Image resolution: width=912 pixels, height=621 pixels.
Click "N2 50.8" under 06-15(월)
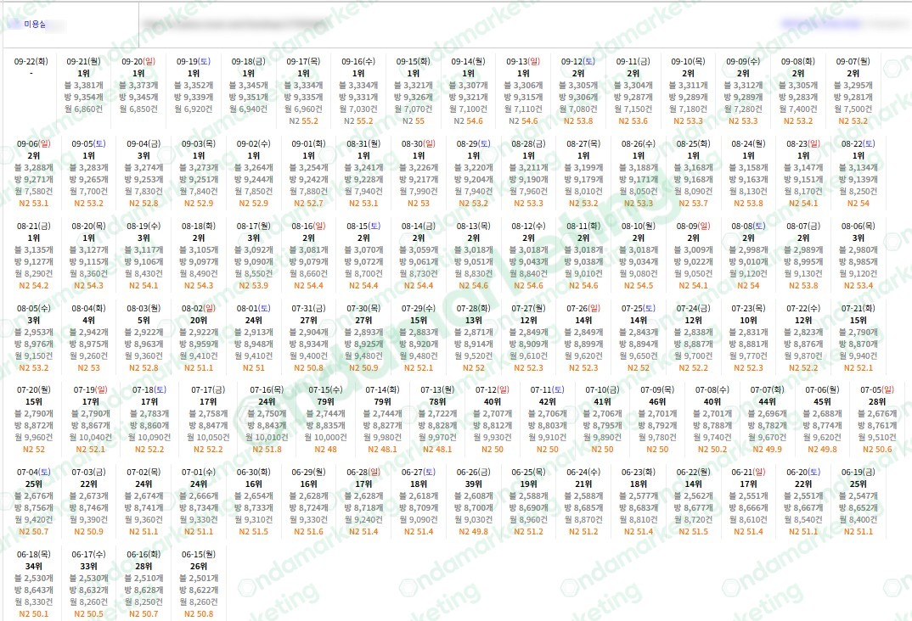199,614
